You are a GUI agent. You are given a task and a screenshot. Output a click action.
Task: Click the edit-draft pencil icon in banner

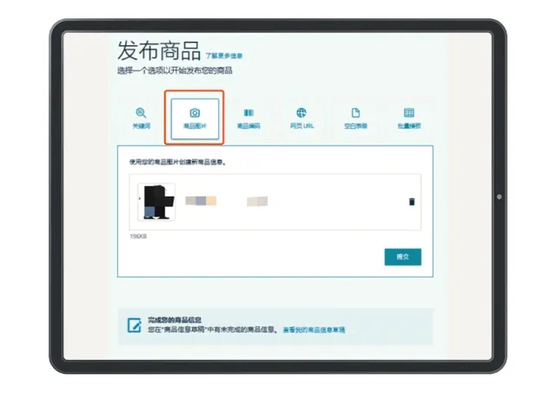(134, 325)
